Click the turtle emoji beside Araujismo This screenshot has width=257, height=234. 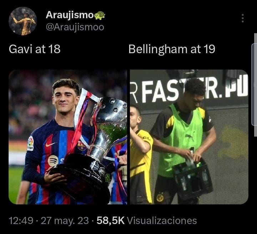tap(100, 15)
